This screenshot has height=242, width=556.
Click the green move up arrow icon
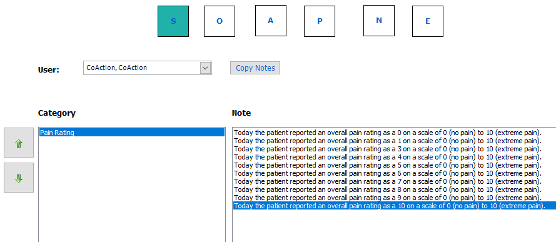coord(19,143)
